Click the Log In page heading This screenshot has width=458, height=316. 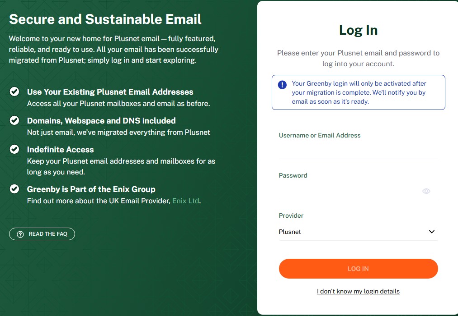tap(358, 30)
